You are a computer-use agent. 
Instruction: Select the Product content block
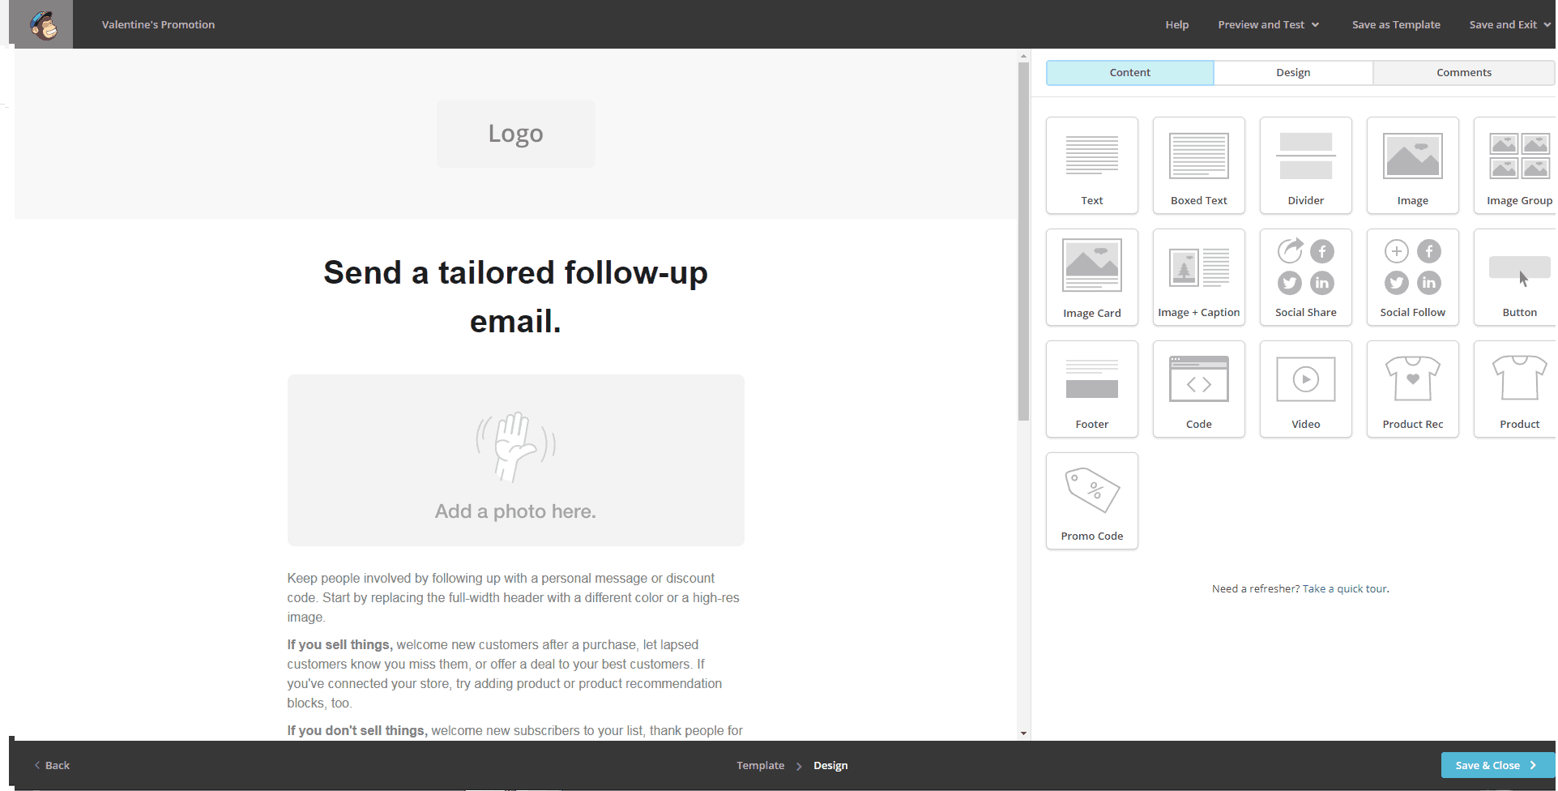(1516, 389)
